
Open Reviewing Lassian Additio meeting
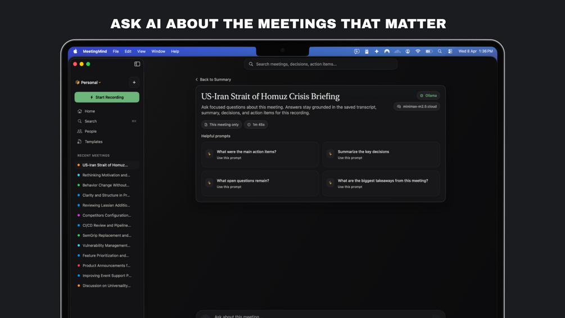(107, 205)
